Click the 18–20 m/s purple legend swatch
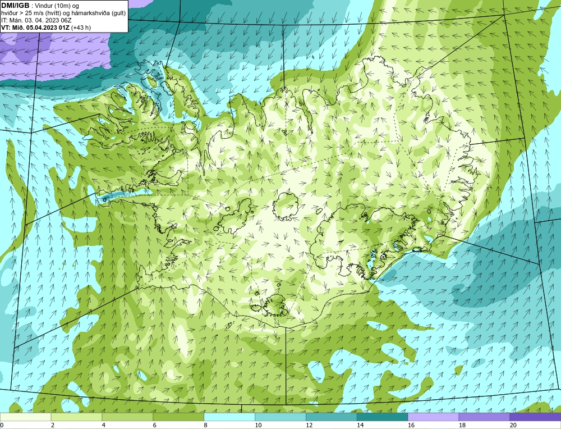This screenshot has height=429, width=561. (485, 417)
